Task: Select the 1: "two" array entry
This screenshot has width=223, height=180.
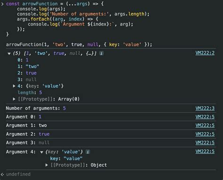Action: [28, 67]
